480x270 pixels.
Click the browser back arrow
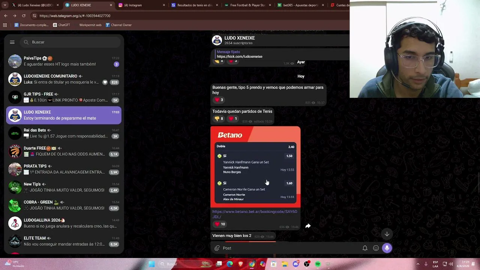pos(6,16)
